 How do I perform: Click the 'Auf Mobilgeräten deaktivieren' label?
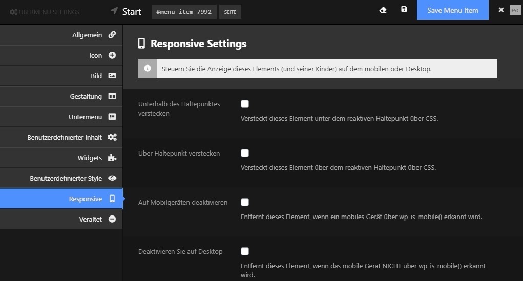[x=183, y=202]
